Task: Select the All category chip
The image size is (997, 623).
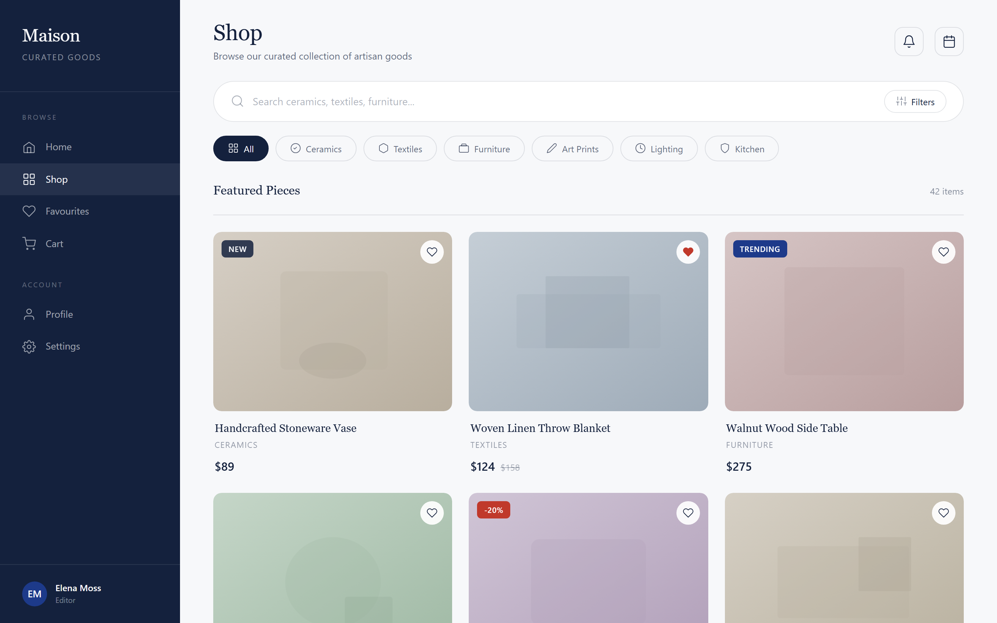Action: tap(241, 148)
